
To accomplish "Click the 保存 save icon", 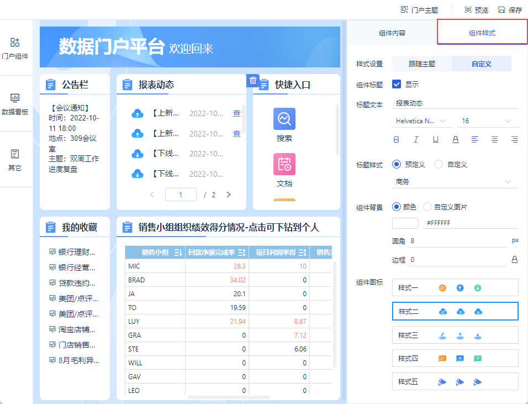I will [x=501, y=10].
